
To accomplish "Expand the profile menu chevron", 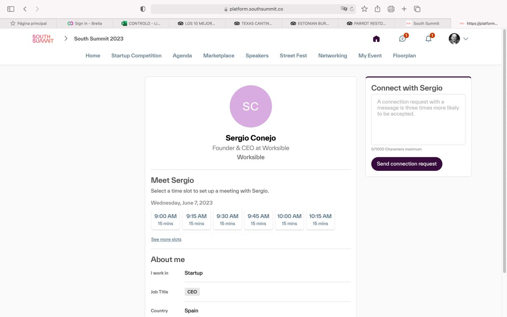I will [x=466, y=39].
